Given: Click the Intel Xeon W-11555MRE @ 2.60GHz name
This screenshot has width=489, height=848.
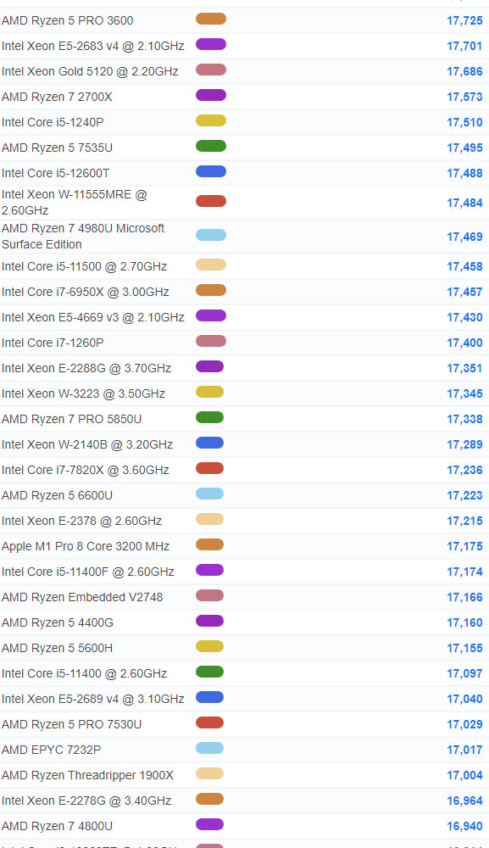Looking at the screenshot, I should point(75,203).
